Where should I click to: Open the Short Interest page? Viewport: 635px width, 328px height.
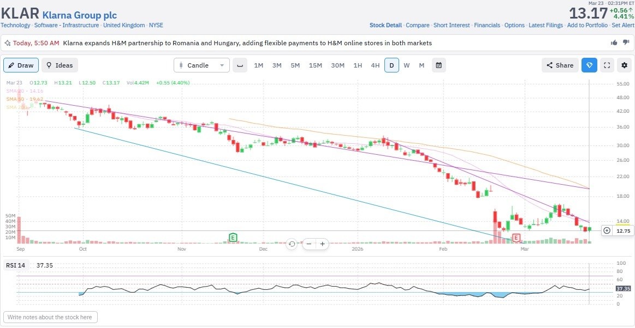click(452, 25)
